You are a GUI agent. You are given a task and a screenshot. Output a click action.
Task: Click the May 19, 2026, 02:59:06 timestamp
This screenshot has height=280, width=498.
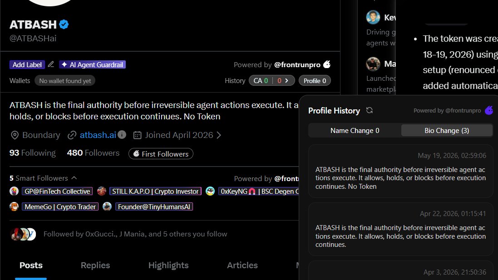(x=452, y=156)
